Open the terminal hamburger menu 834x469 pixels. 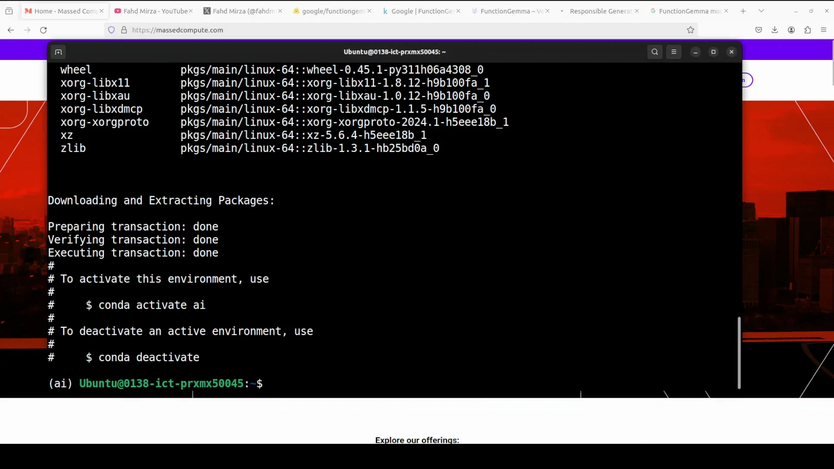click(674, 52)
